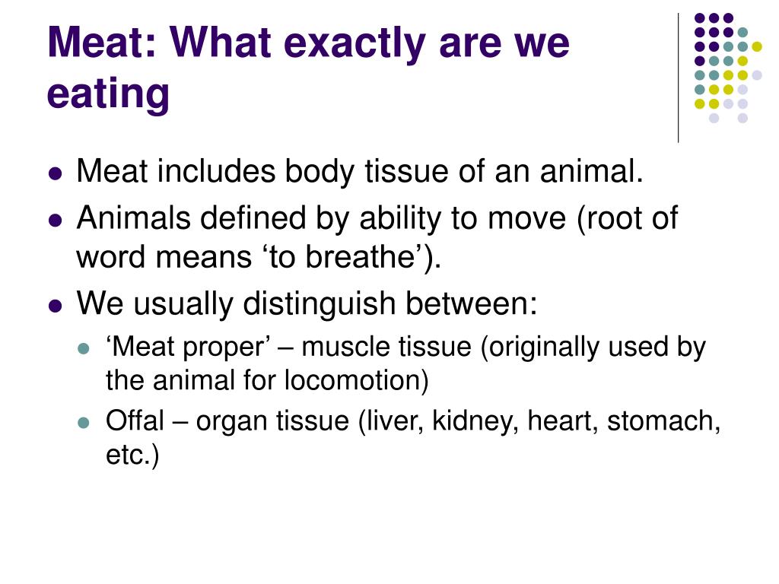Viewport: 779px width, 584px height.
Task: Click the word 'eating' in the title
Action: coord(108,94)
